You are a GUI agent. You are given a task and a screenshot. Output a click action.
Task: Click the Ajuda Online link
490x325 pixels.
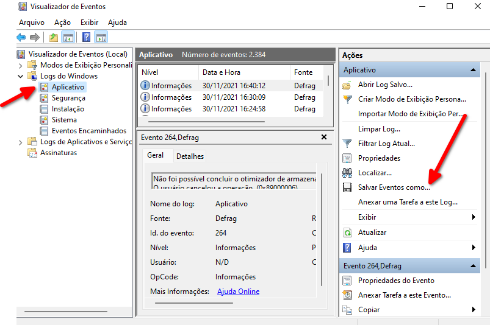pos(238,292)
